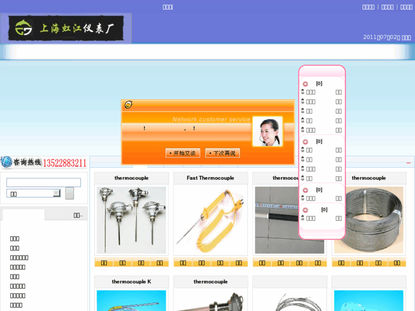Click the smiley face icon in the orange chat popup
This screenshot has height=311, width=415.
click(x=128, y=104)
